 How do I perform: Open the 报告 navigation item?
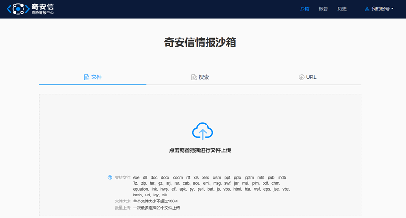pyautogui.click(x=323, y=9)
